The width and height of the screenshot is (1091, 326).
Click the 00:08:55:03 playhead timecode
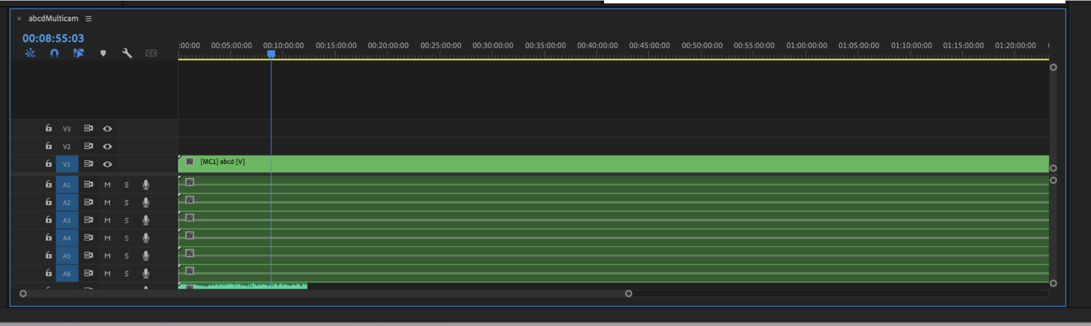pyautogui.click(x=53, y=39)
